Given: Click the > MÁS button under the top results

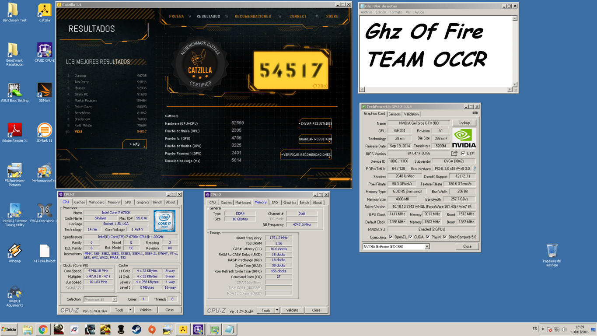Looking at the screenshot, I should click(x=134, y=144).
